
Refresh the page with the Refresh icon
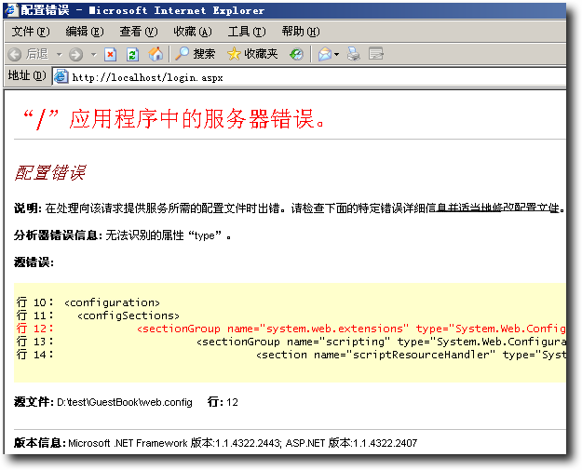tap(132, 54)
